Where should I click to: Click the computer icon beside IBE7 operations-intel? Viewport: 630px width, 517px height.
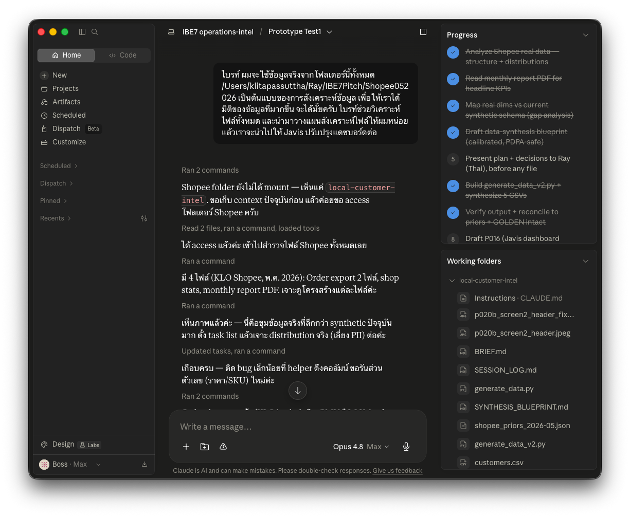[x=171, y=32]
